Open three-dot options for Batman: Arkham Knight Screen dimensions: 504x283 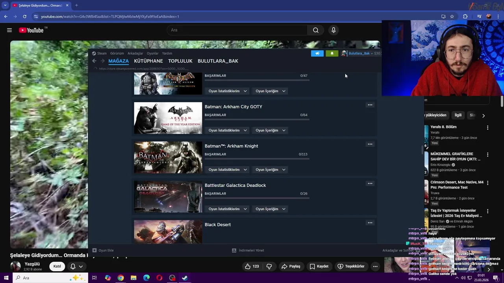tap(370, 144)
